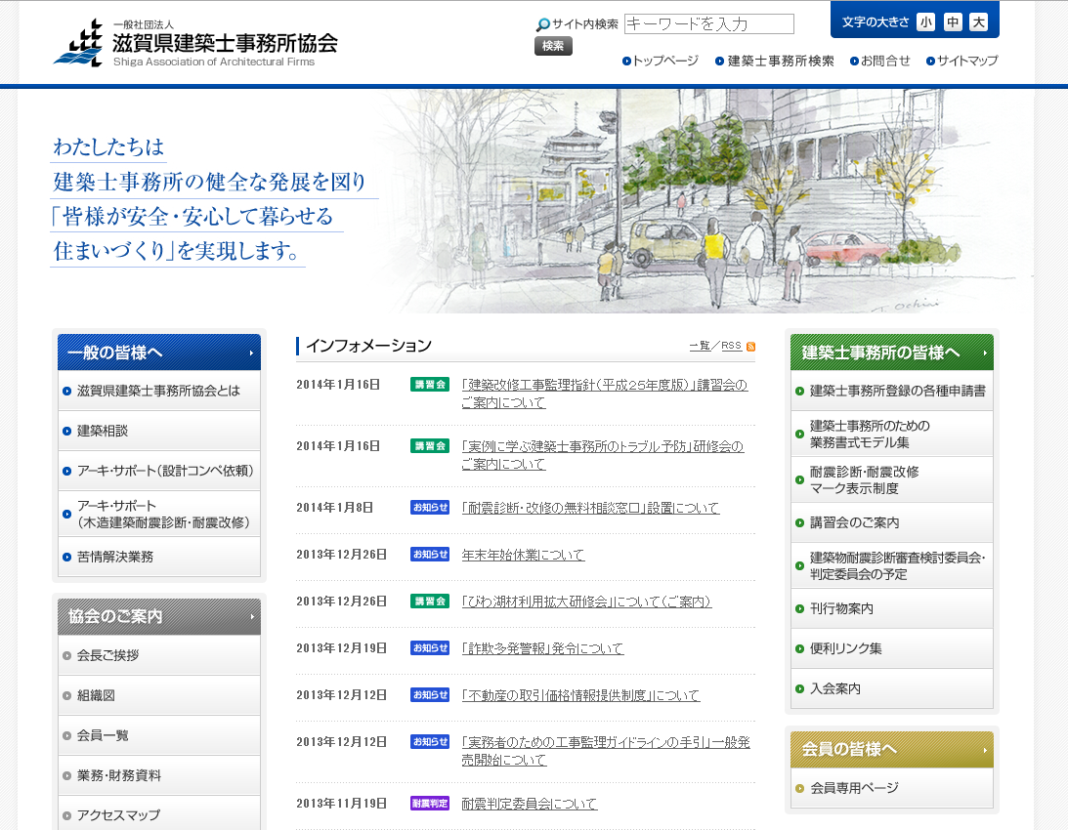This screenshot has height=830, width=1068.
Task: Open 詐欺多発警報 発令について link
Action: 542,648
